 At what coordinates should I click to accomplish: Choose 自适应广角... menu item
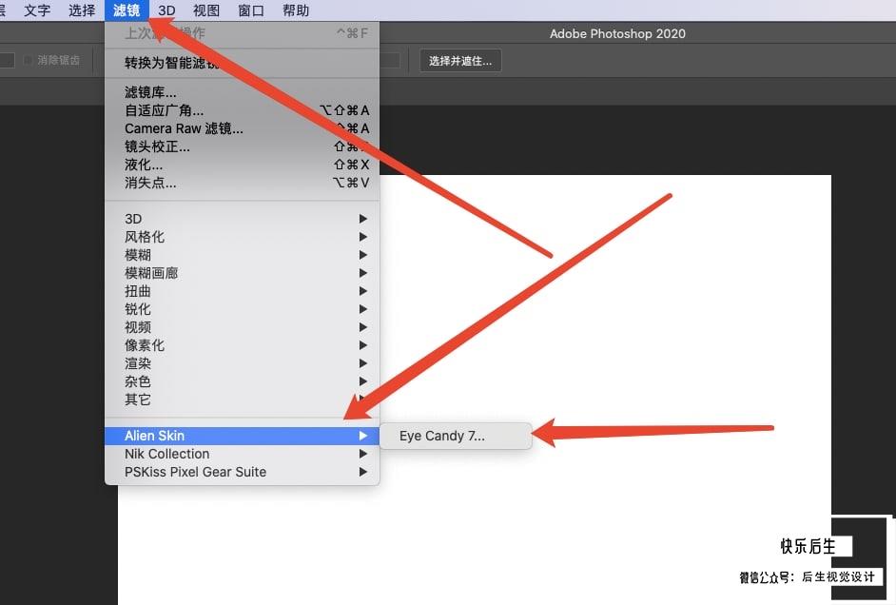pyautogui.click(x=242, y=110)
